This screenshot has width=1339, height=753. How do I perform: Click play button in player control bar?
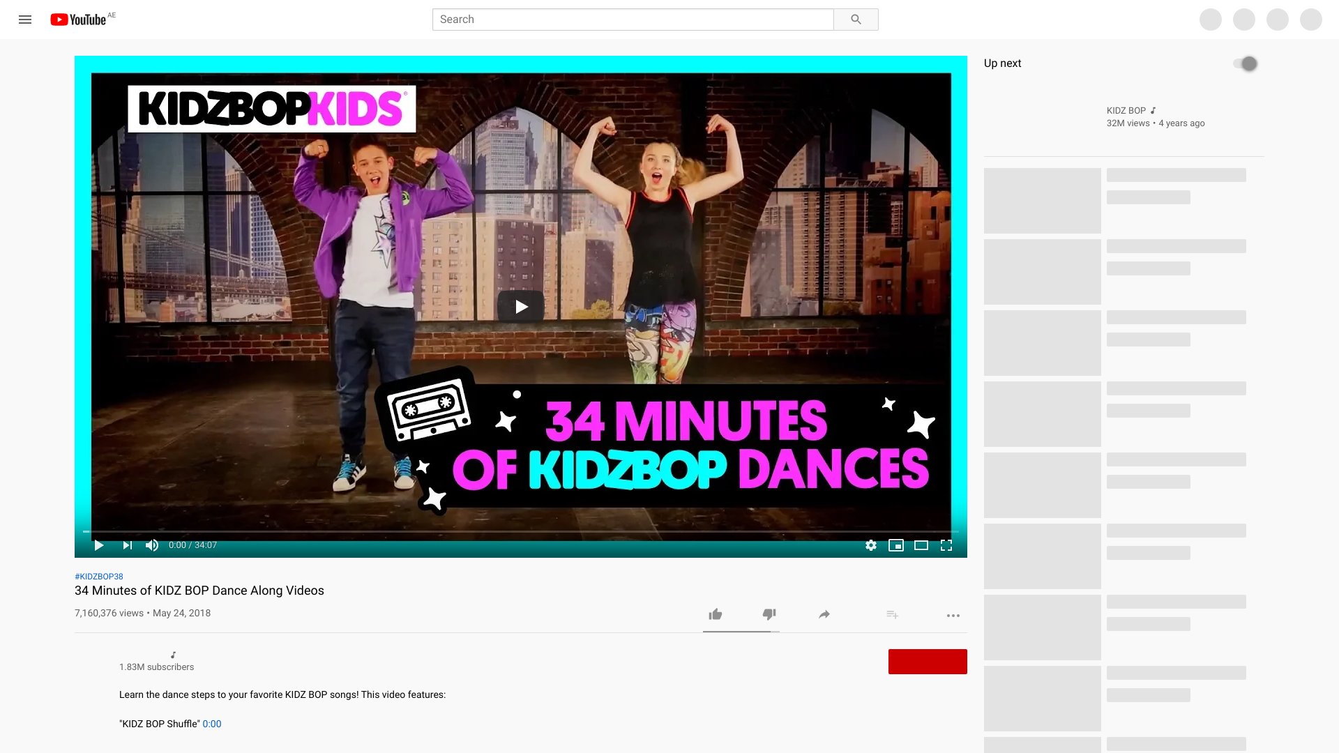point(99,545)
